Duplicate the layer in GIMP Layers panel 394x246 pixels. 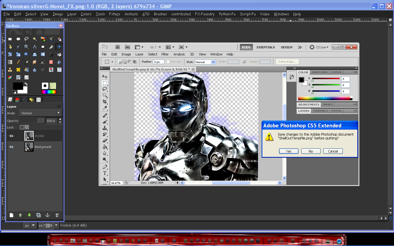click(39, 215)
